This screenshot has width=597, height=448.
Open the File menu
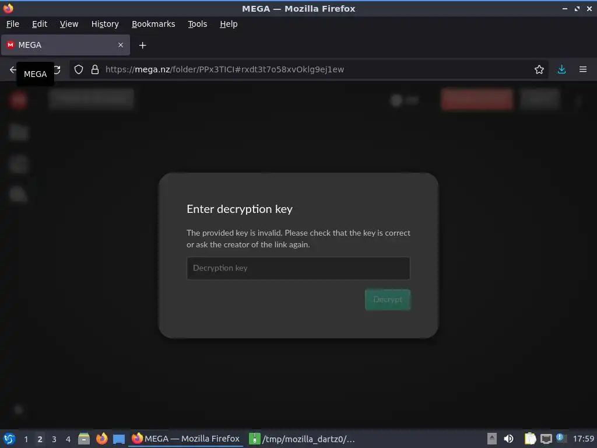(13, 24)
